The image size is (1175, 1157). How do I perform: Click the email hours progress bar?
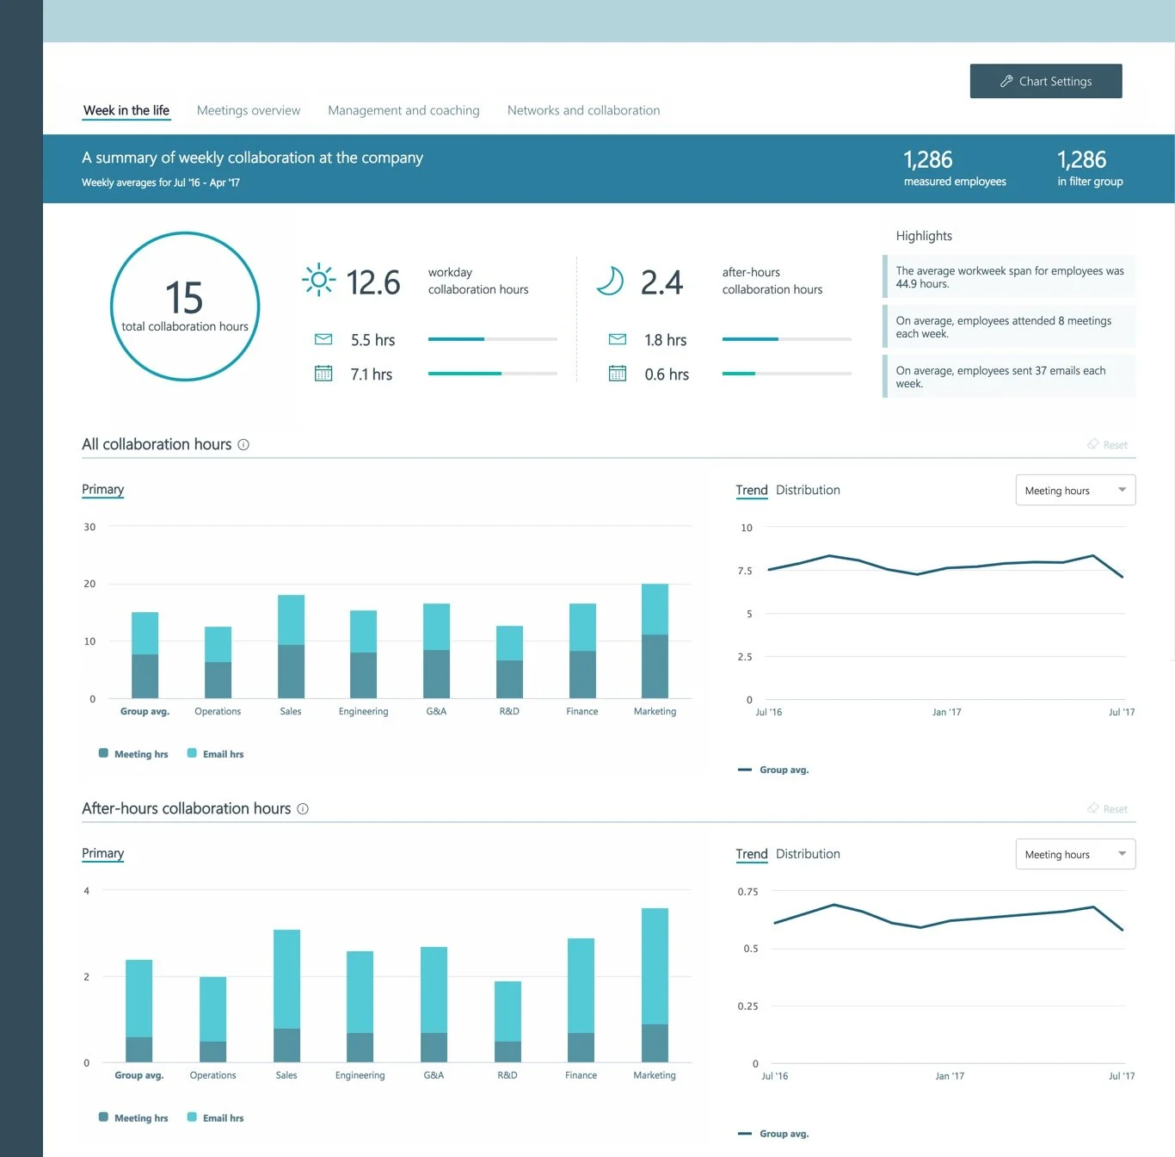[x=492, y=339]
